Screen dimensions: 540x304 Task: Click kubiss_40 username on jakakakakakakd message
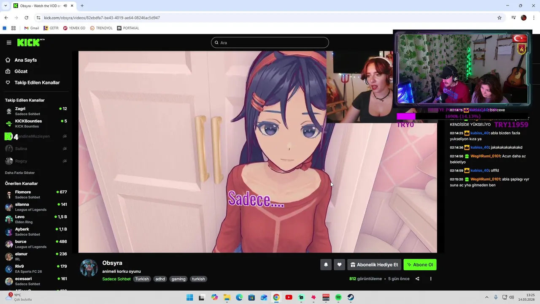click(479, 147)
